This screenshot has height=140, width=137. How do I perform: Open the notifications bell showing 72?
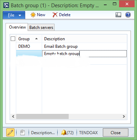tap(67, 133)
